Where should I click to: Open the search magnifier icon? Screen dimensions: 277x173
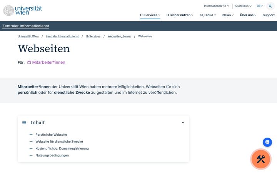pos(270,6)
